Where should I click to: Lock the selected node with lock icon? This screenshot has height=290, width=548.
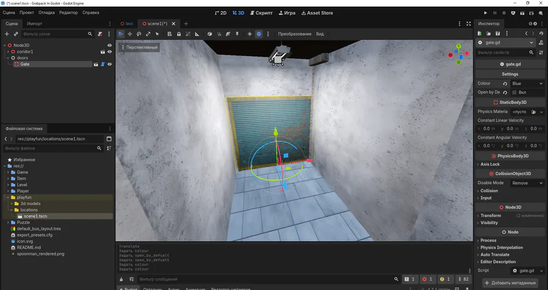tap(178, 34)
